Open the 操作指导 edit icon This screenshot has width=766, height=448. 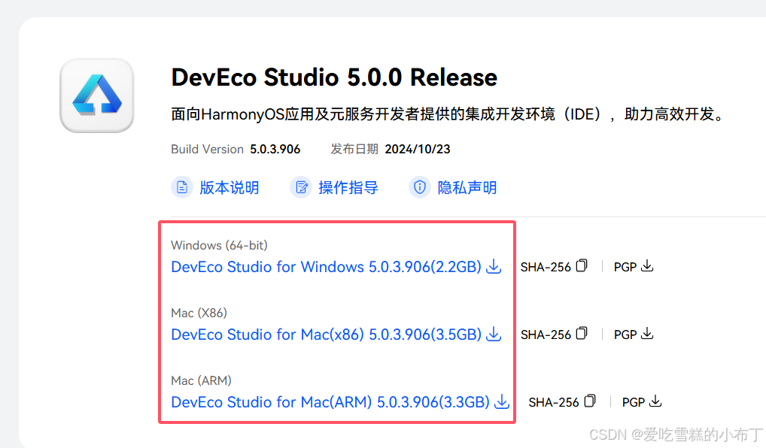tap(302, 187)
